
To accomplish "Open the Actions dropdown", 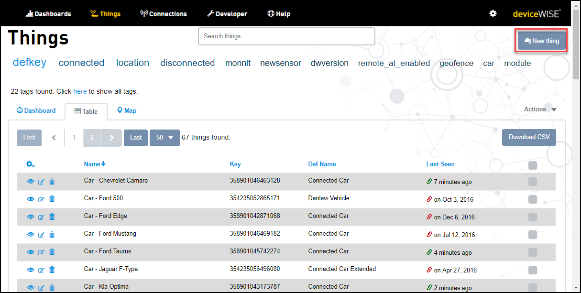I will (540, 109).
